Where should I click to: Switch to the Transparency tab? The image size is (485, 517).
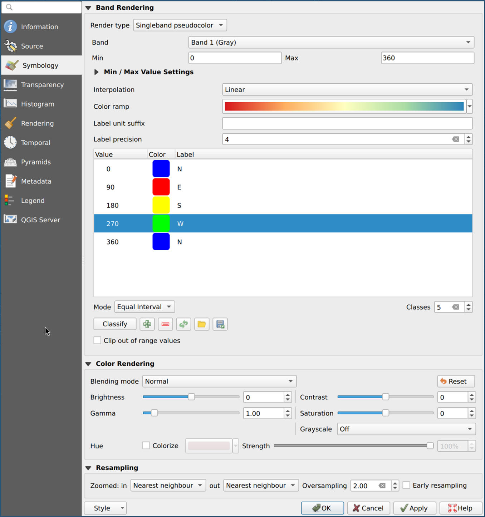pyautogui.click(x=42, y=85)
